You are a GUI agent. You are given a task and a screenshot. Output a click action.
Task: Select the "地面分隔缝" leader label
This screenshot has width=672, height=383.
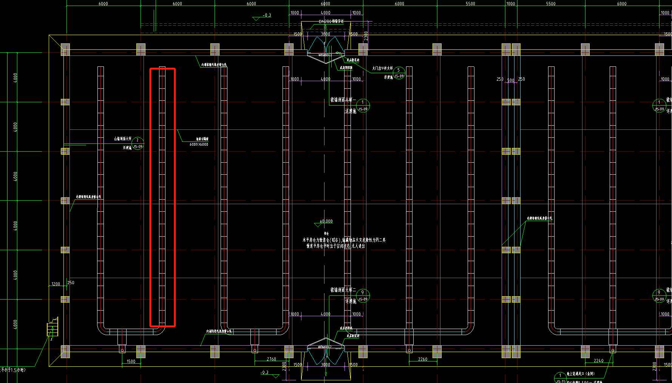[x=202, y=139]
